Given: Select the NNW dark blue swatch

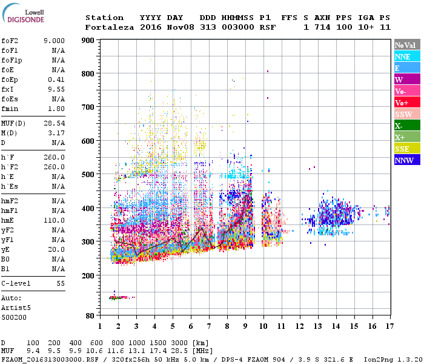Looking at the screenshot, I should [407, 160].
